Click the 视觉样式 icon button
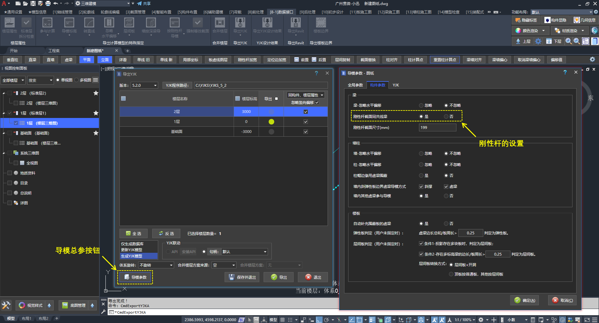The image size is (599, 323). pyautogui.click(x=31, y=305)
